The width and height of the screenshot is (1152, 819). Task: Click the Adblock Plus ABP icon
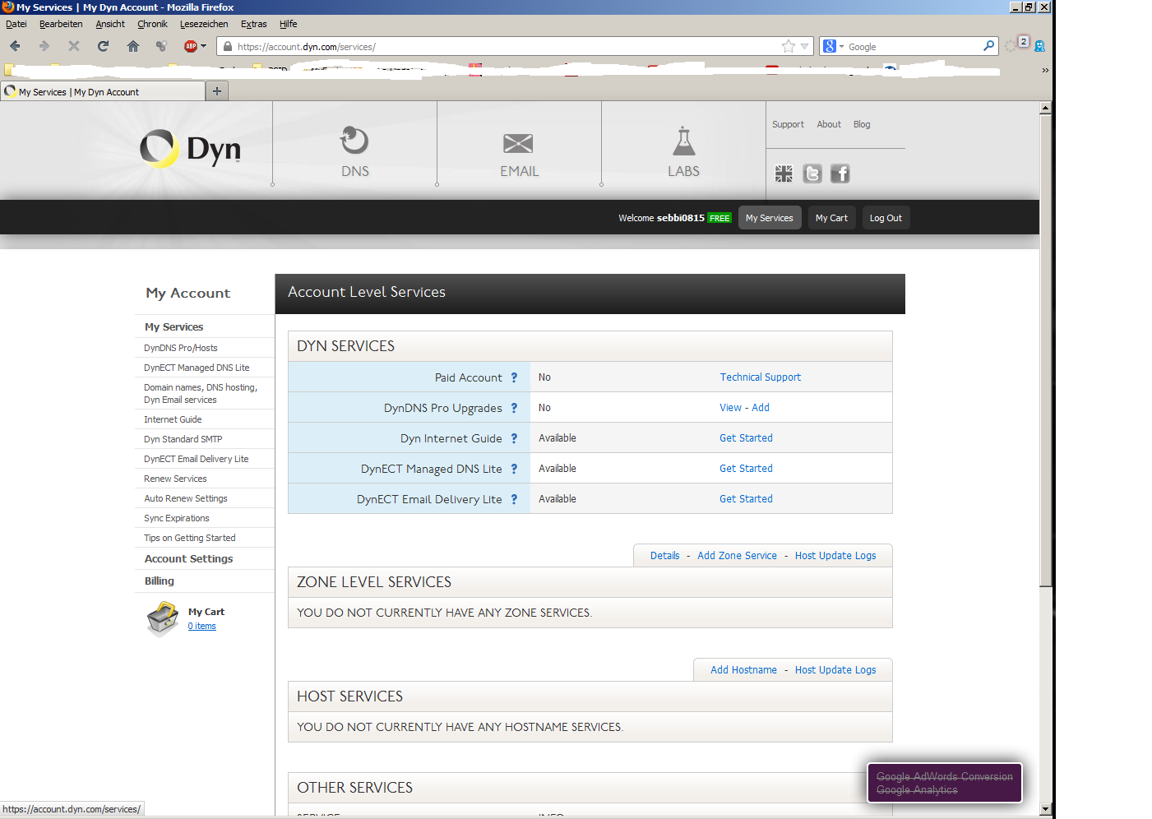click(191, 46)
